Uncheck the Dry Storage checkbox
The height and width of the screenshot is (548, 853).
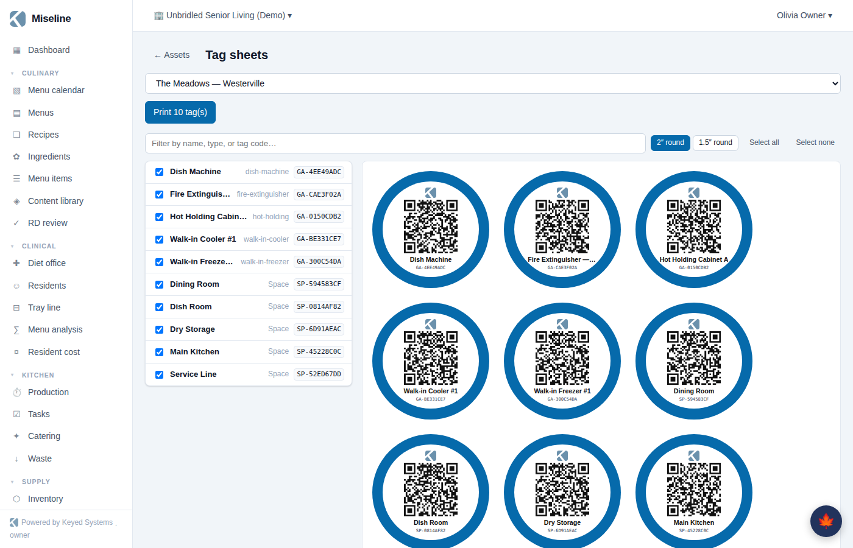click(159, 330)
